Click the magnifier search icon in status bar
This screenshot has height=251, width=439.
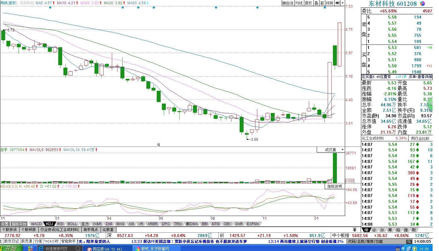coord(409,241)
